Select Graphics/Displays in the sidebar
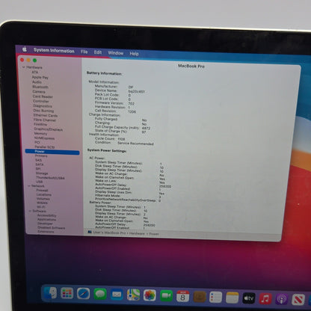Screen dimensions: 311x311 point(48,129)
